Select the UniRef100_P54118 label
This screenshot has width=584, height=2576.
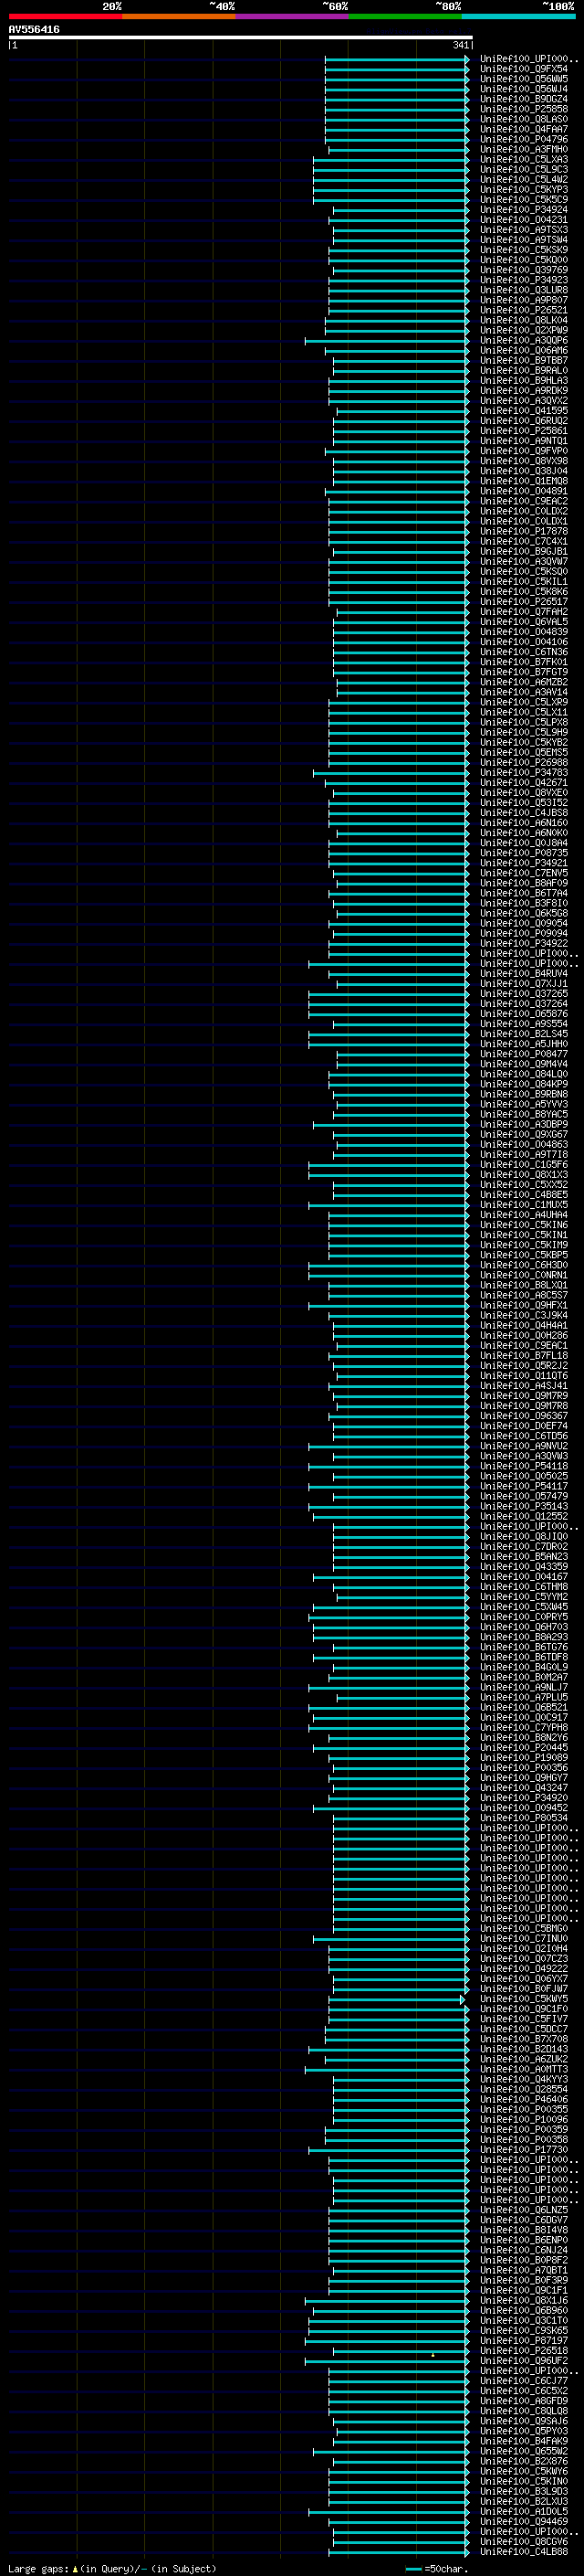pos(524,1466)
